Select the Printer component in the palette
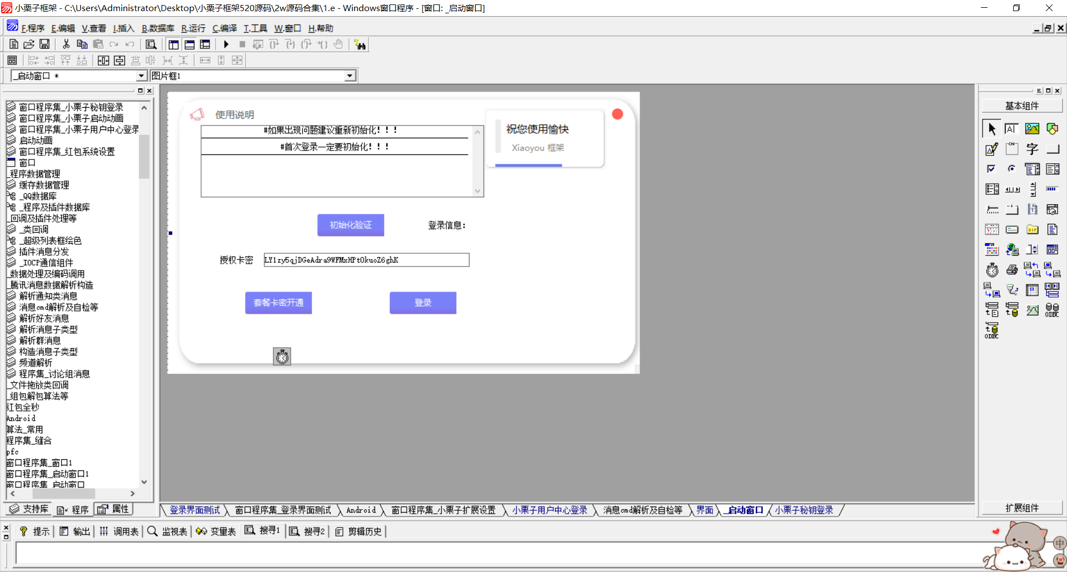Image resolution: width=1067 pixels, height=572 pixels. pos(1012,270)
